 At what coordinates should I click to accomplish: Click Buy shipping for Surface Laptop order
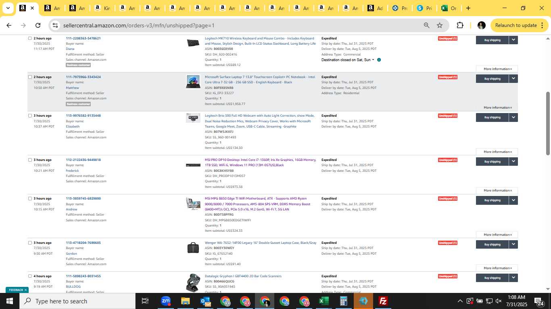point(492,78)
